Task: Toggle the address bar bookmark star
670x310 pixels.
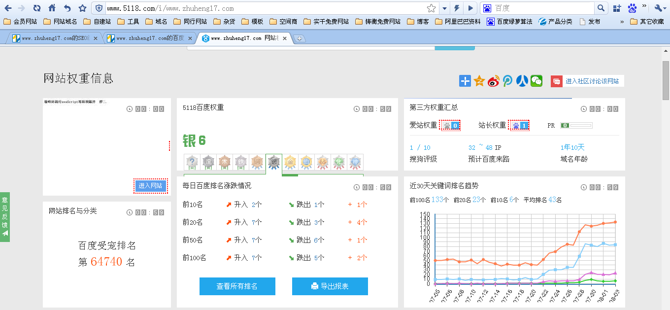Action: point(431,8)
